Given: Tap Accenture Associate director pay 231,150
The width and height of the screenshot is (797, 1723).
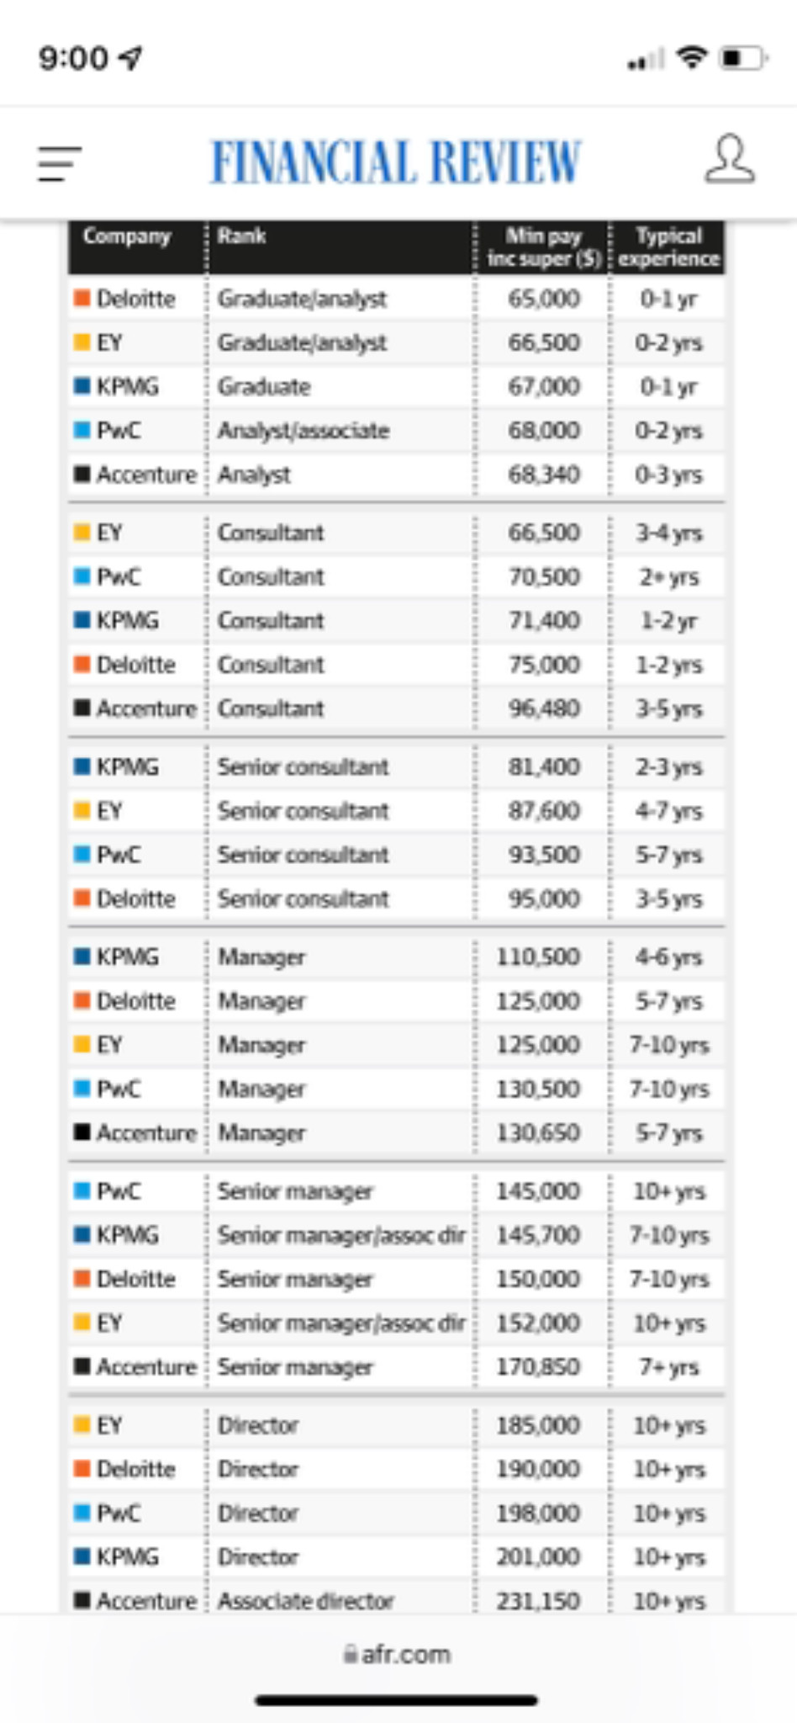Looking at the screenshot, I should point(538,1600).
